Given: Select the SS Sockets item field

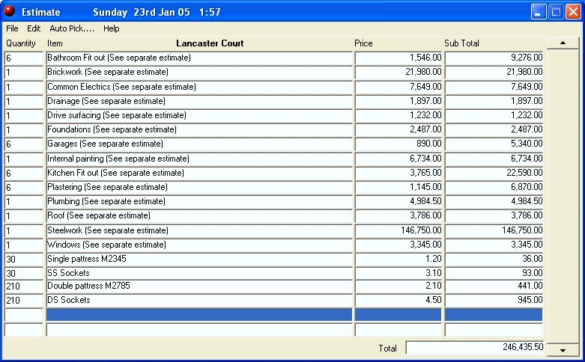Looking at the screenshot, I should 199,273.
